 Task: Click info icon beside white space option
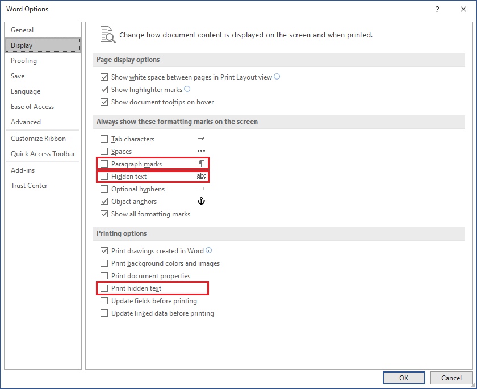[277, 77]
